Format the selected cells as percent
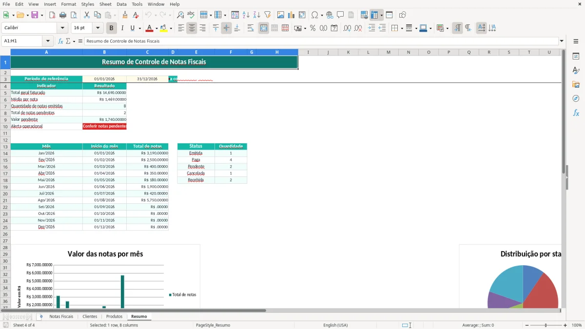 (x=312, y=28)
